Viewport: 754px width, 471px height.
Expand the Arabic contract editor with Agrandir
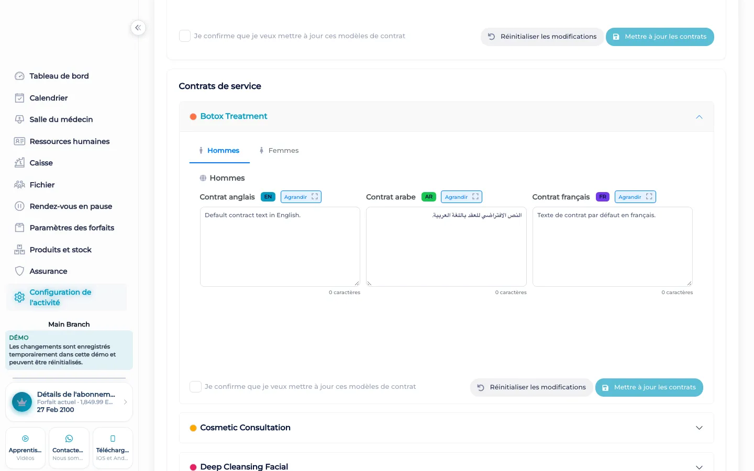[461, 197]
